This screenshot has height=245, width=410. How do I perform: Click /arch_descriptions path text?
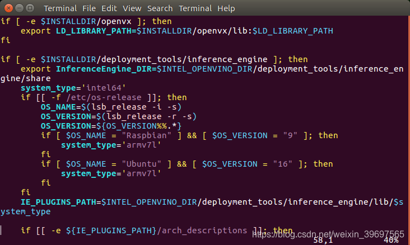click(x=202, y=230)
